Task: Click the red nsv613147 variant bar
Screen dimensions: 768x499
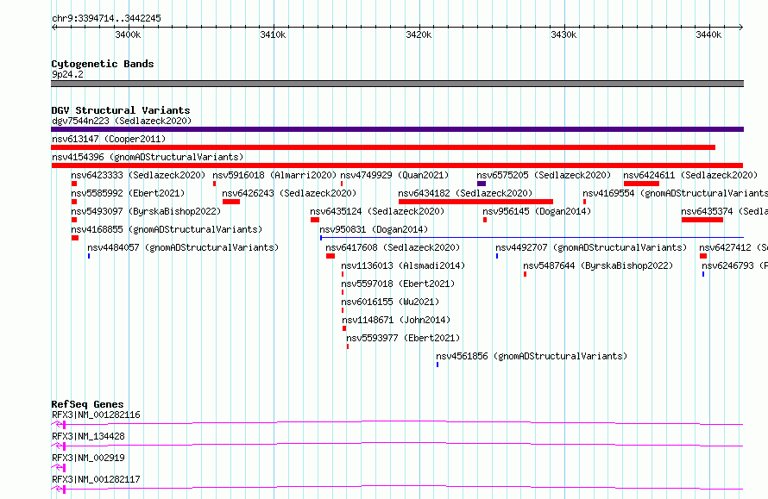Action: (x=383, y=147)
